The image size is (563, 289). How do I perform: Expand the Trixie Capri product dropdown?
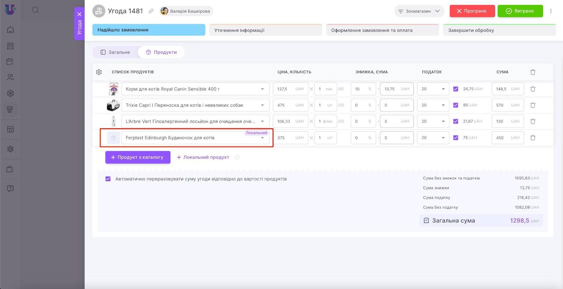pos(262,105)
